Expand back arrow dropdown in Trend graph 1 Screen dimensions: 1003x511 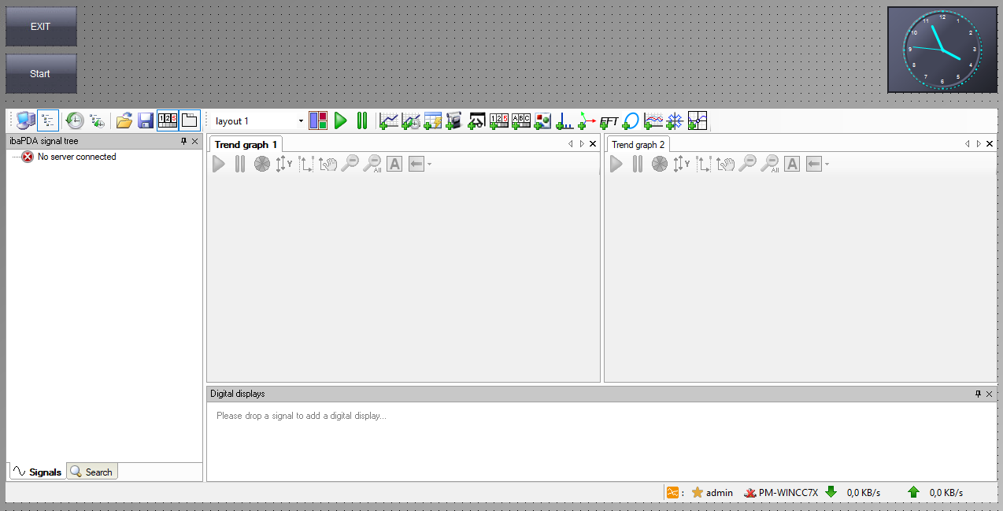(429, 165)
